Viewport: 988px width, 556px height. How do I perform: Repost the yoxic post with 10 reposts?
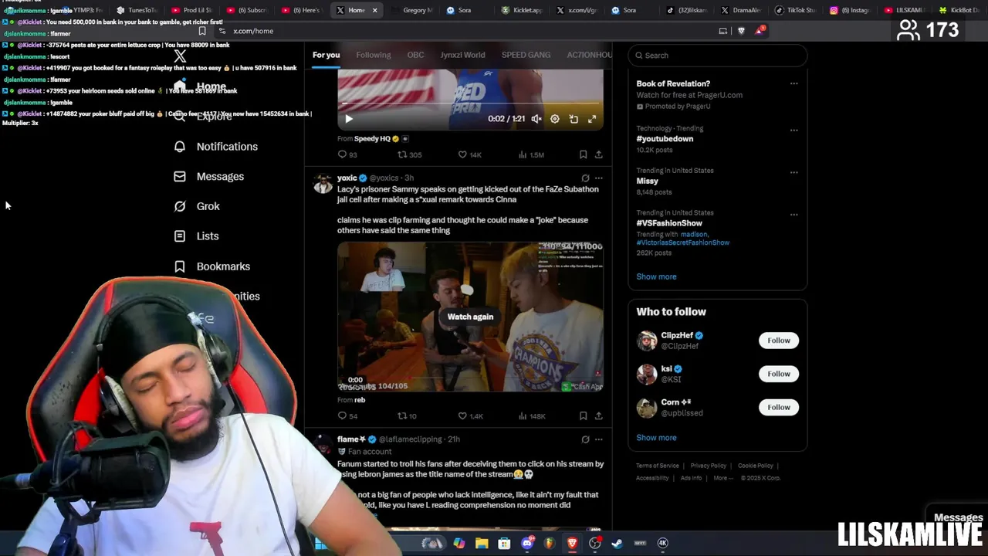click(x=407, y=416)
